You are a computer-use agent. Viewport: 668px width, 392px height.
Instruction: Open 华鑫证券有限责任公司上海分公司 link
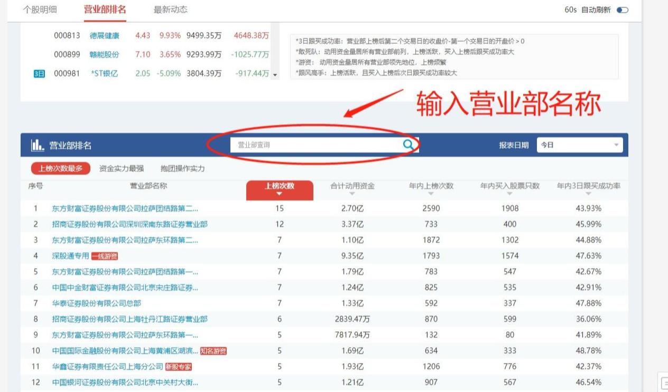click(108, 367)
